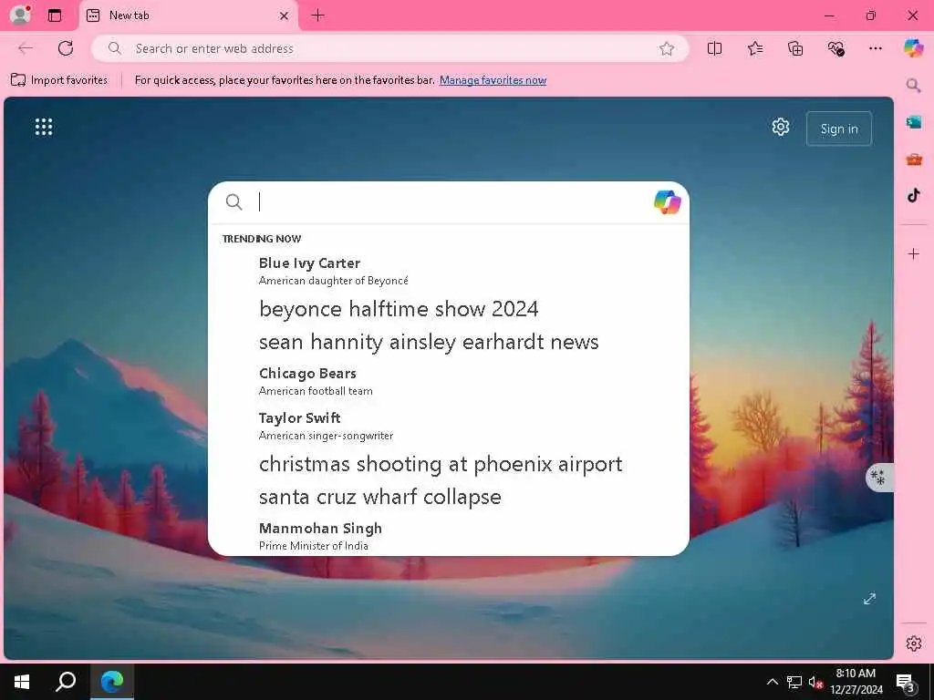Select Chicago Bears trending suggestion

tap(449, 381)
